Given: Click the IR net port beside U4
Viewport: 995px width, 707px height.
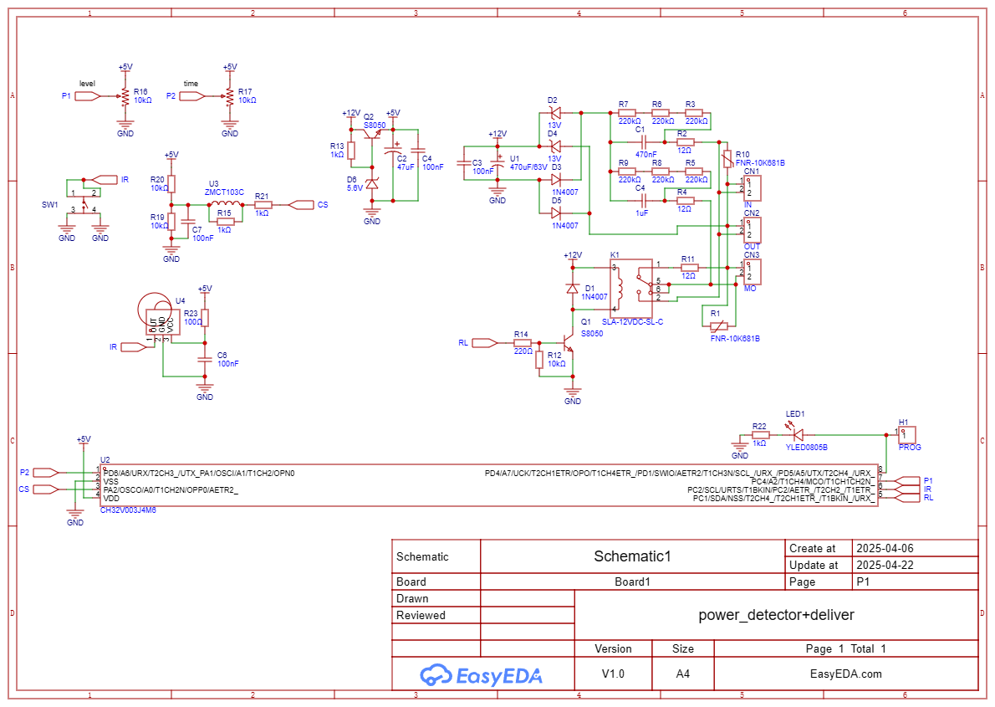Looking at the screenshot, I should pyautogui.click(x=134, y=347).
